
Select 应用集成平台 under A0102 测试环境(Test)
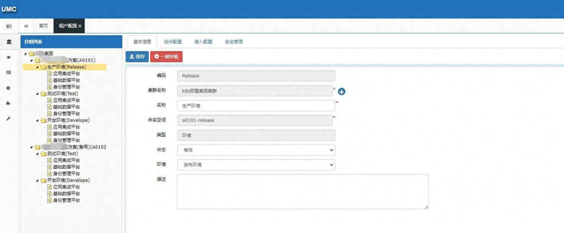[x=67, y=160]
